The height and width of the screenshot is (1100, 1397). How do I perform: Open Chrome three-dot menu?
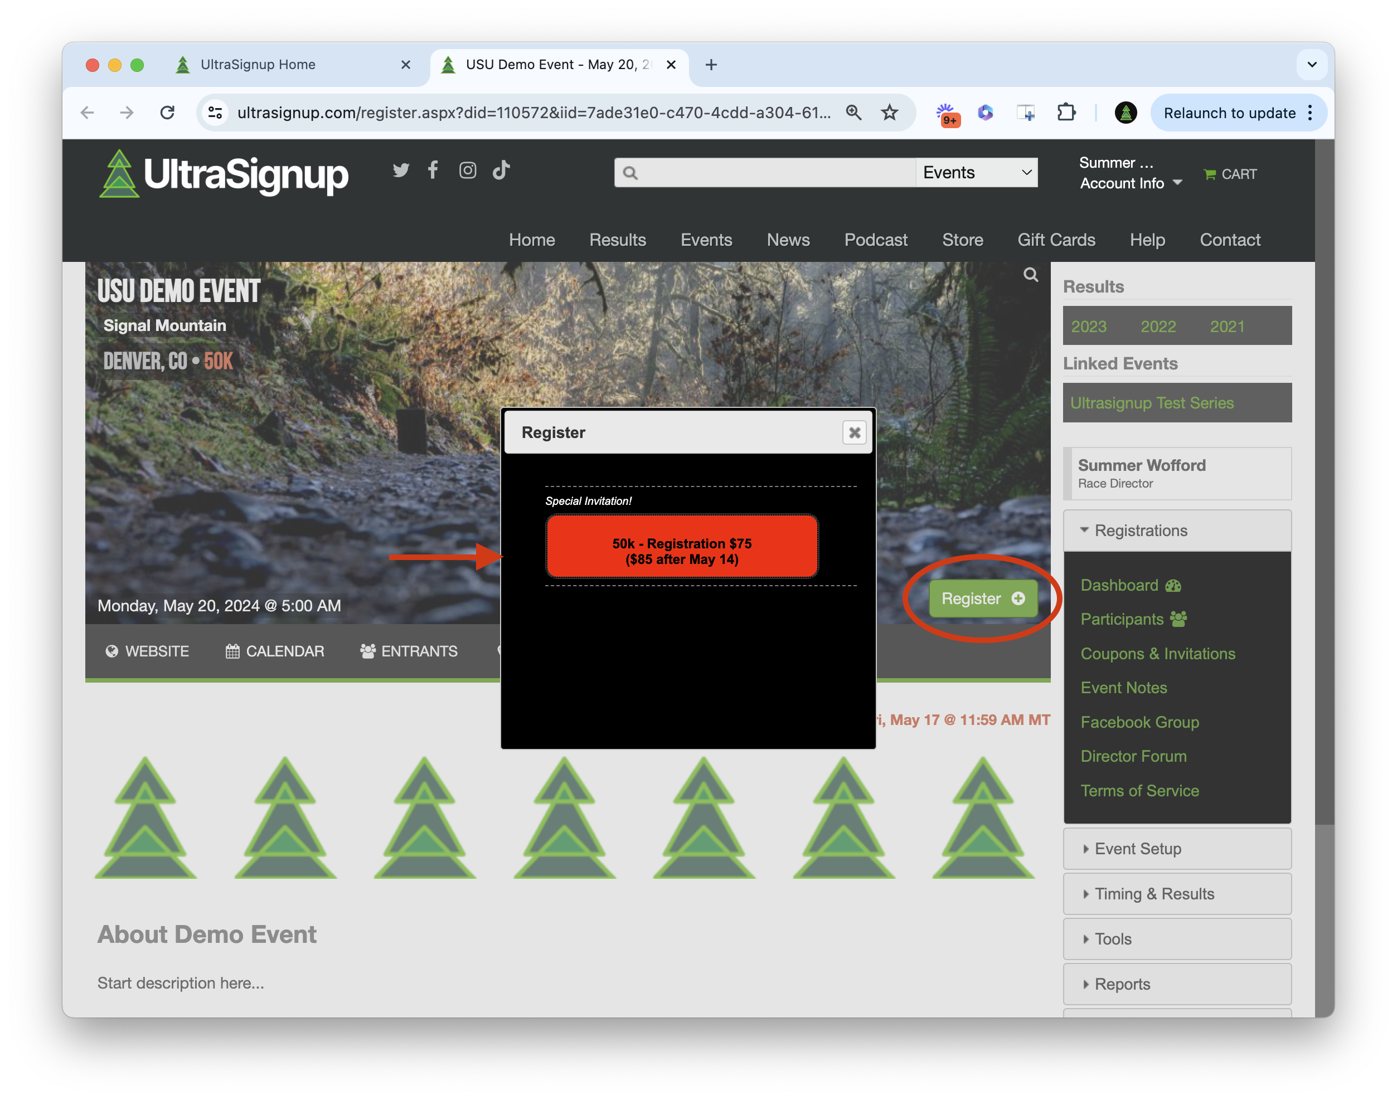click(1310, 113)
